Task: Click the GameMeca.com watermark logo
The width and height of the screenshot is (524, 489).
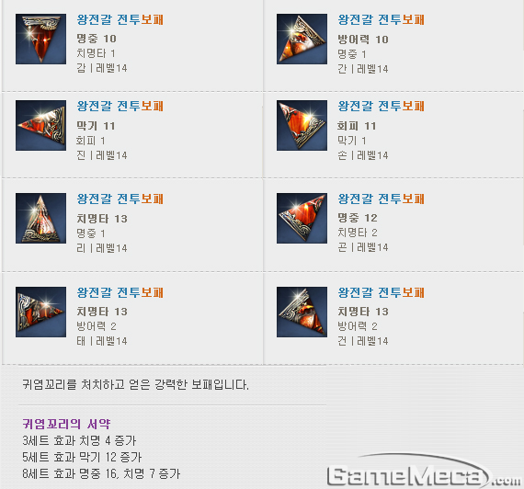Action: click(425, 472)
